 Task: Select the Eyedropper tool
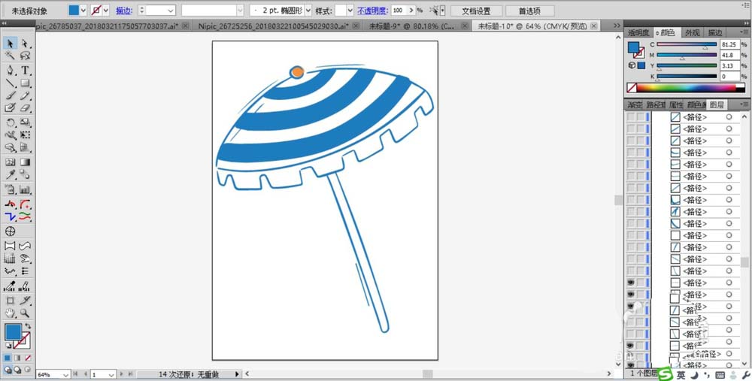[11, 174]
